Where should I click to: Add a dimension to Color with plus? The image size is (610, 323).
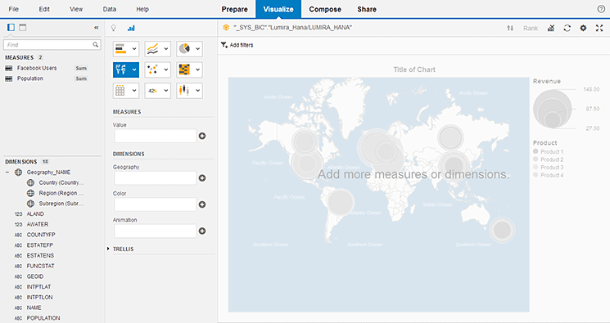(x=202, y=204)
